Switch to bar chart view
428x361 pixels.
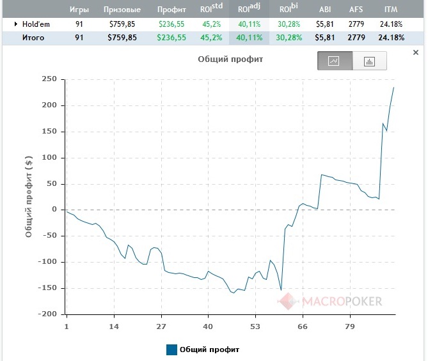(369, 61)
